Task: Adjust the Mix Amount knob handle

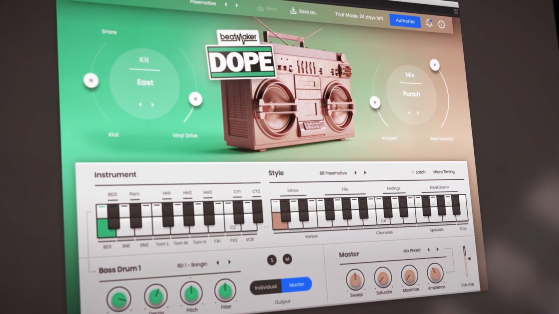Action: point(375,102)
